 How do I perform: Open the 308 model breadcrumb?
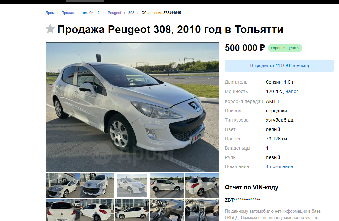coord(131,13)
